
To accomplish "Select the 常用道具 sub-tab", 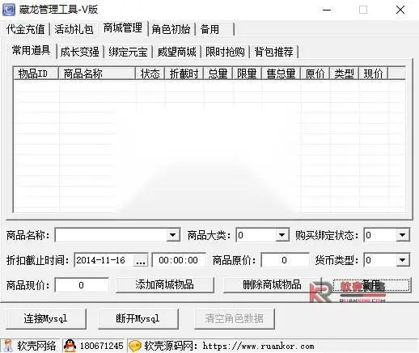I will click(32, 50).
